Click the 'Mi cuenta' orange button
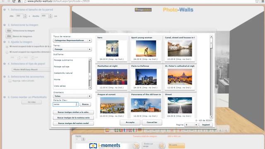The height and width of the screenshot is (149, 265). (177, 146)
